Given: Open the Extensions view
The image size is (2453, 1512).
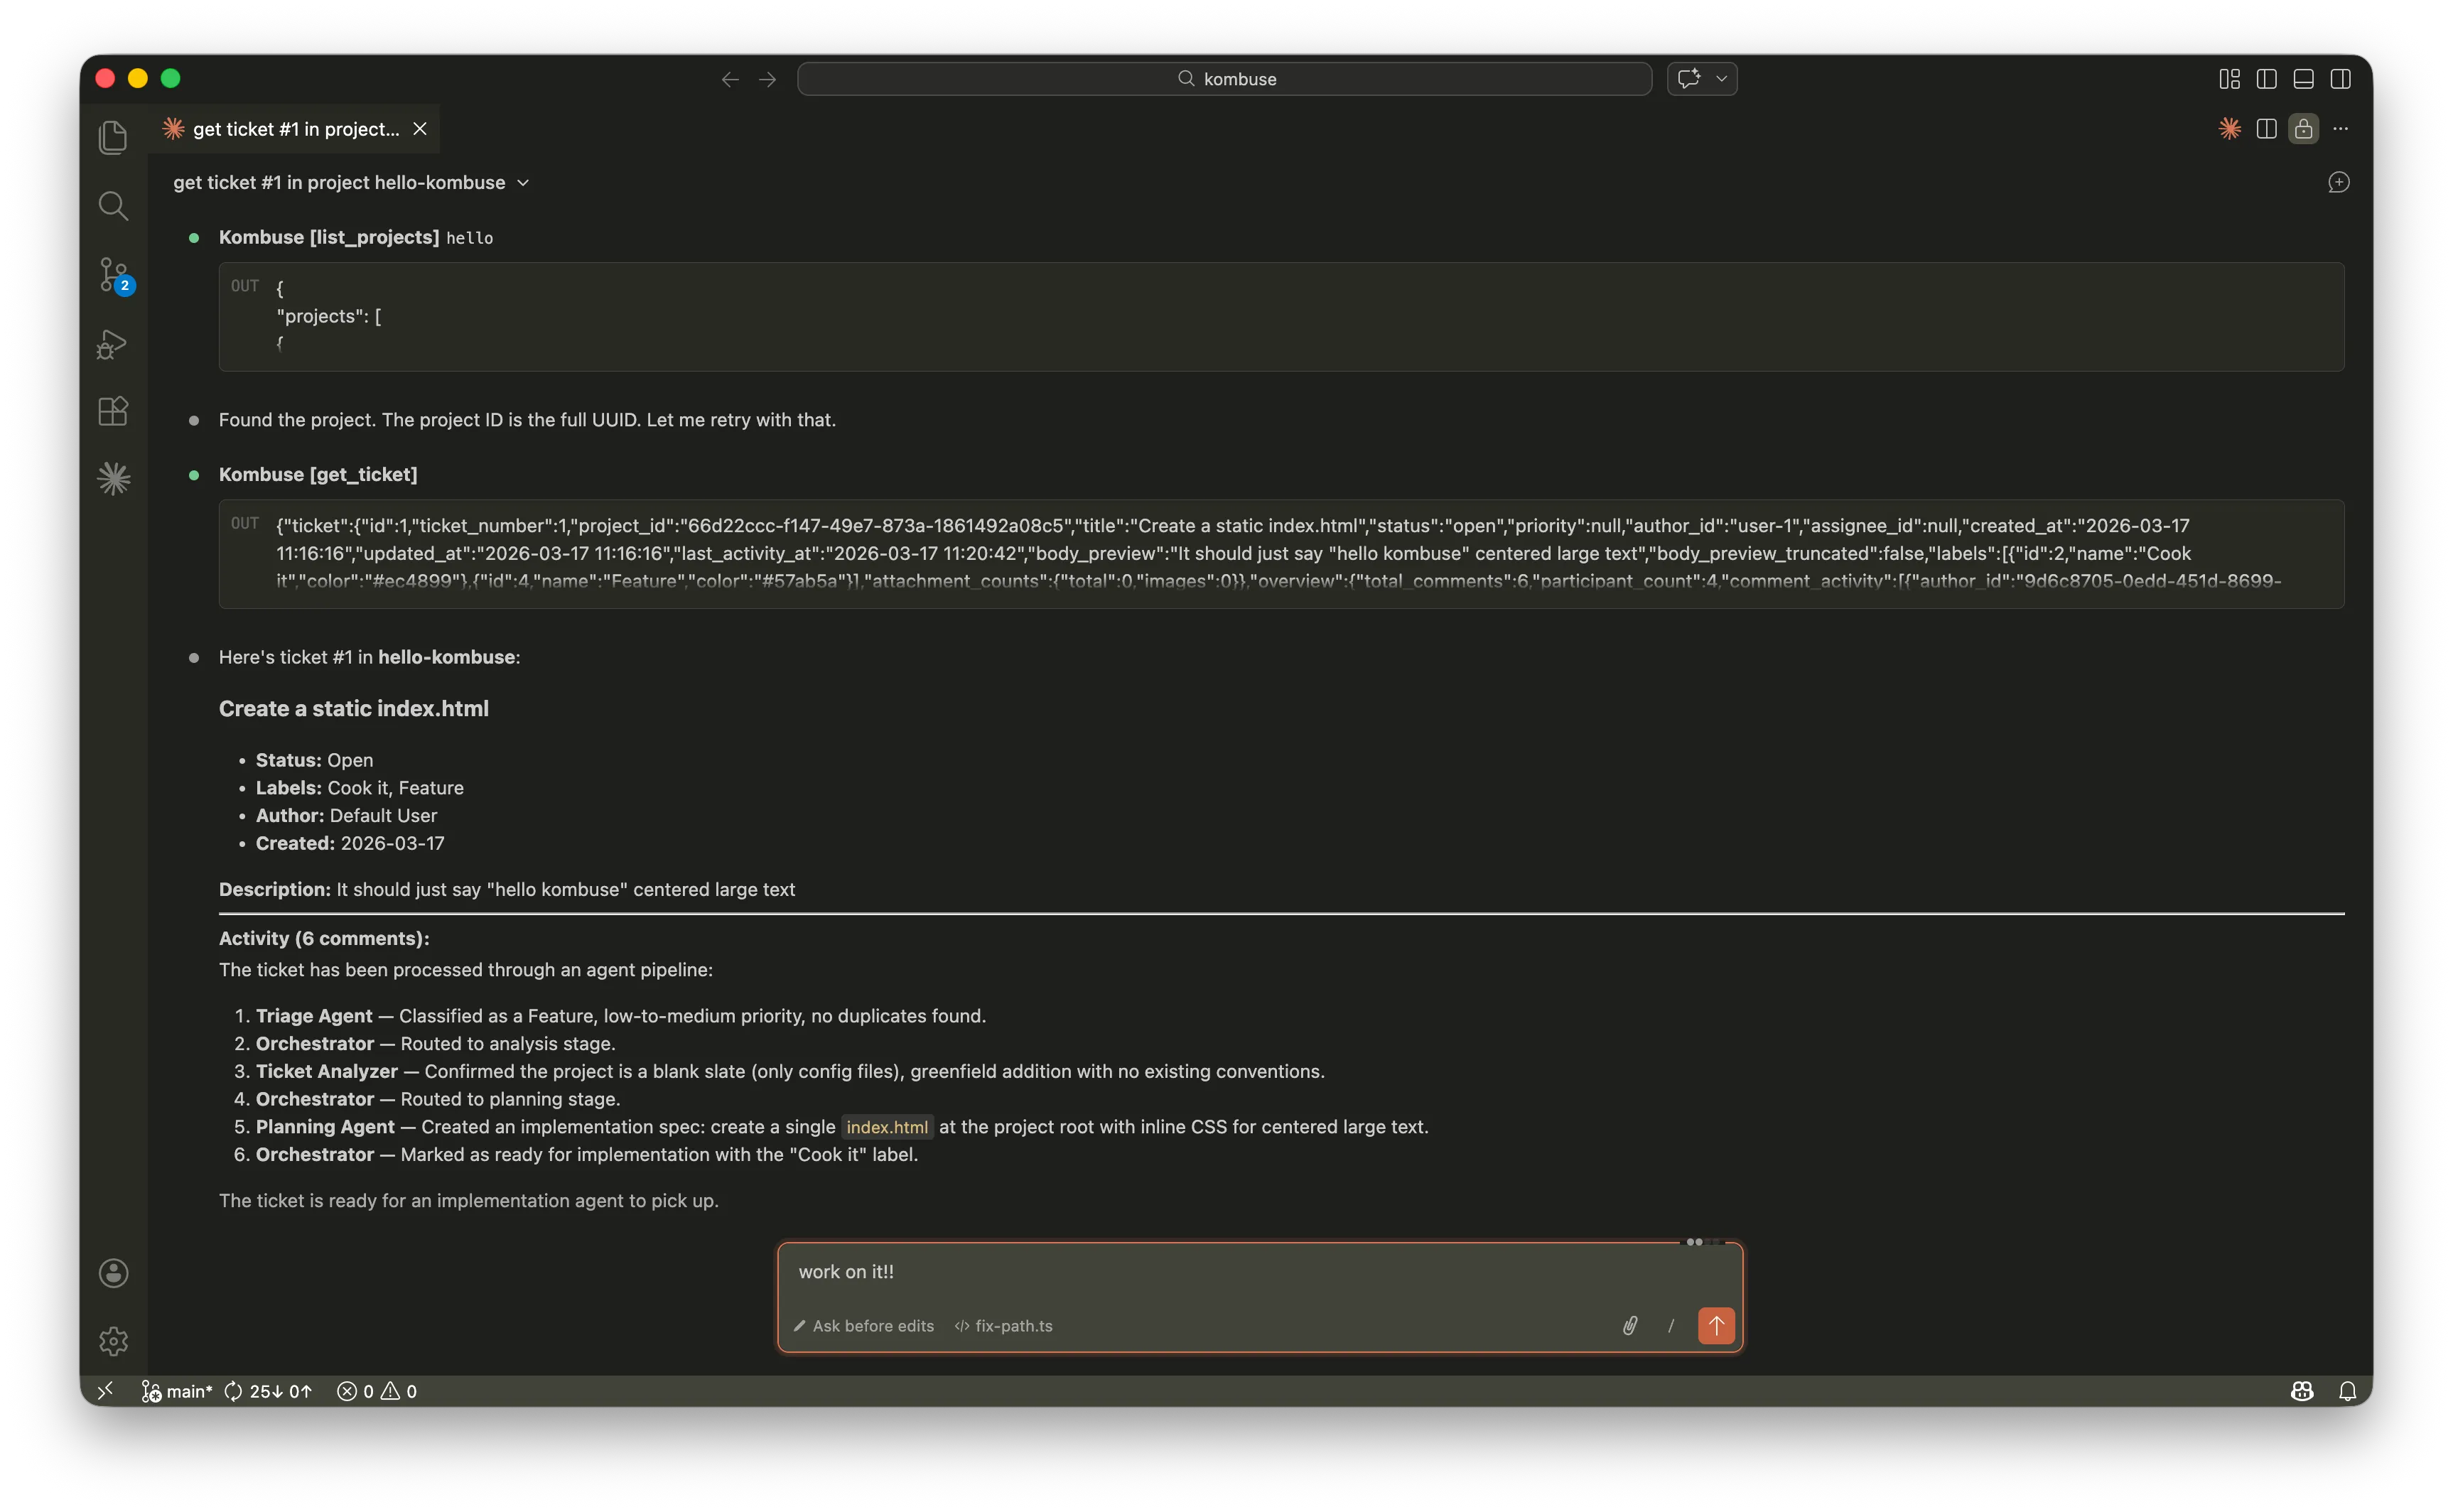Looking at the screenshot, I should (x=113, y=411).
